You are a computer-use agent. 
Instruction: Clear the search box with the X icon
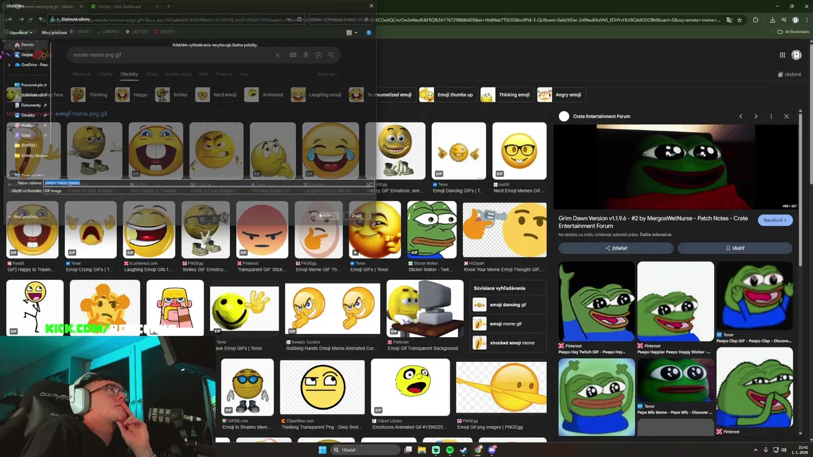pyautogui.click(x=277, y=55)
